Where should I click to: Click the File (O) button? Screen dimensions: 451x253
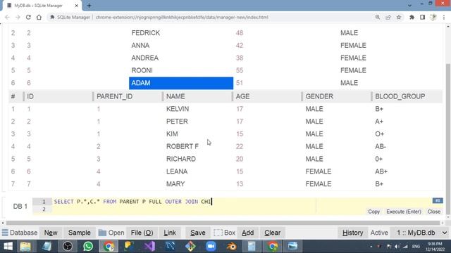142,233
